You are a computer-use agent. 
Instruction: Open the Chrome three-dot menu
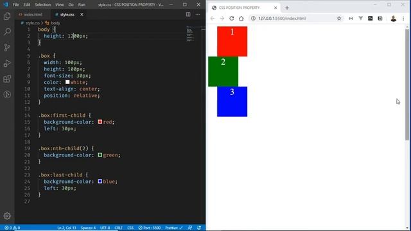coord(403,19)
